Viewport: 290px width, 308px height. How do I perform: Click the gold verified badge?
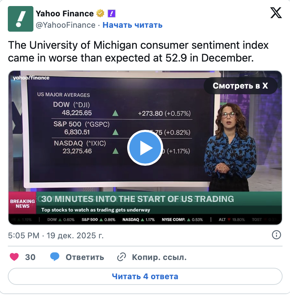pyautogui.click(x=100, y=14)
